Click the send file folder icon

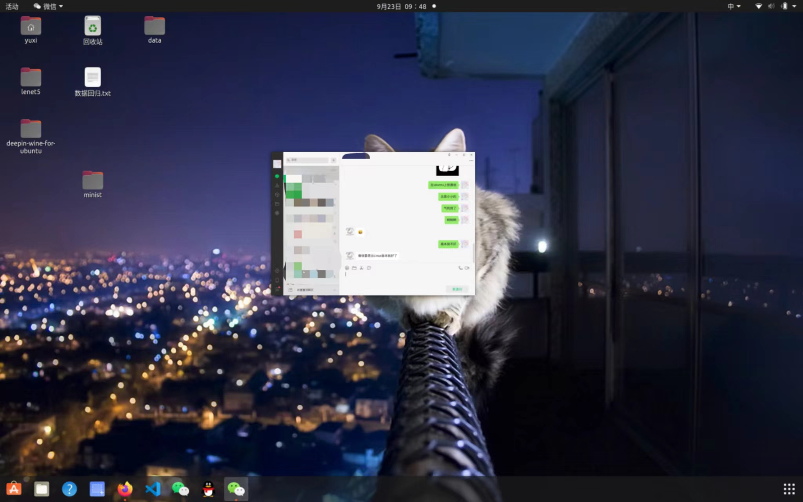tap(354, 268)
